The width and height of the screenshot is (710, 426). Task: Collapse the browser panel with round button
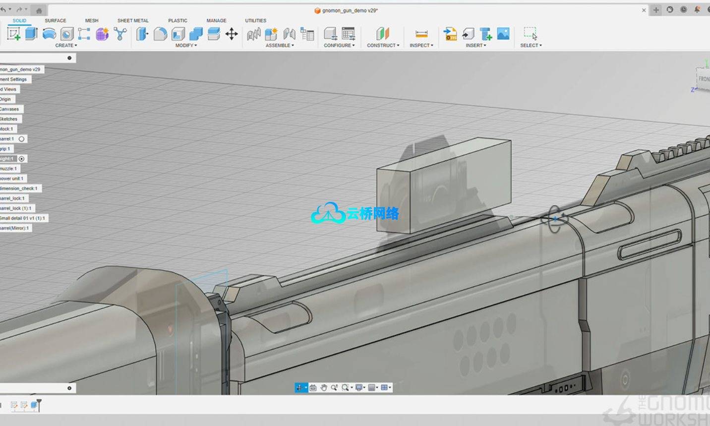pyautogui.click(x=69, y=58)
